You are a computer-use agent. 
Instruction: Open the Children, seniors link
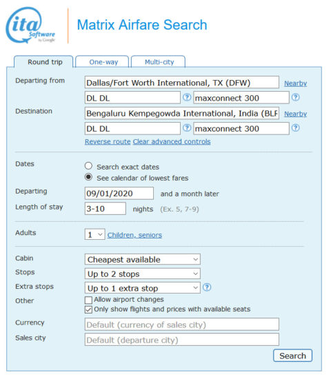tap(134, 235)
